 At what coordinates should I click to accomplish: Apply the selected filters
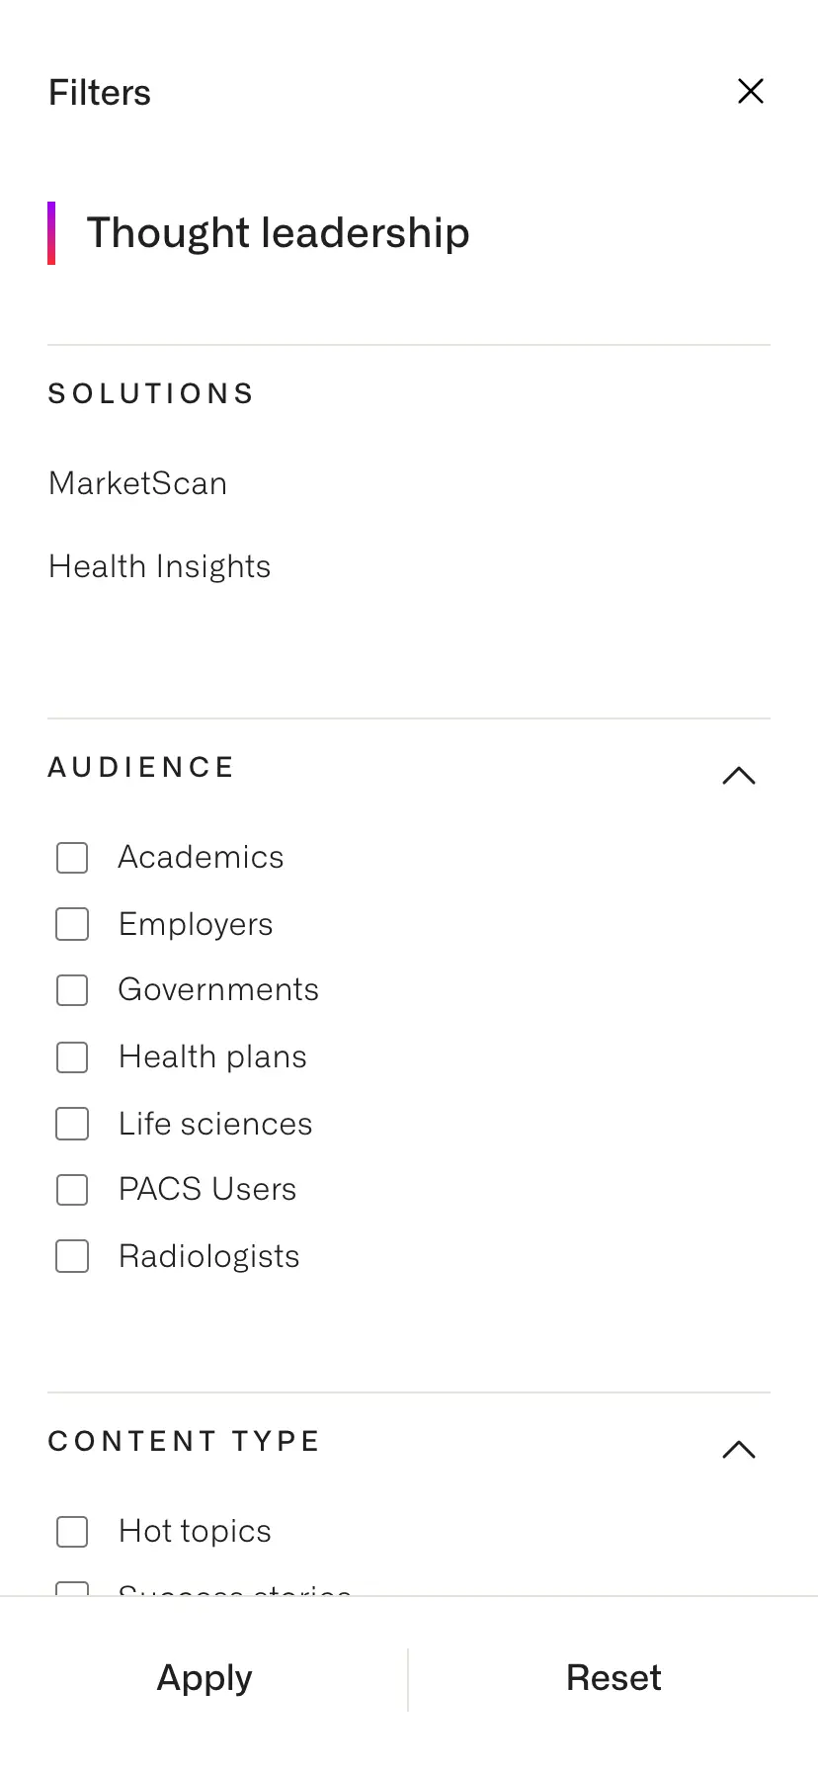(x=204, y=1677)
